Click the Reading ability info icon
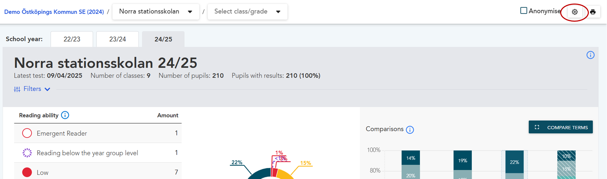Image resolution: width=607 pixels, height=179 pixels. coord(65,115)
